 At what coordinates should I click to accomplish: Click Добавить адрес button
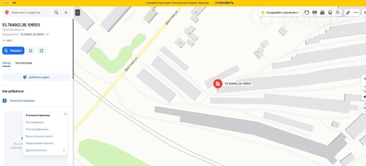[x=36, y=77]
